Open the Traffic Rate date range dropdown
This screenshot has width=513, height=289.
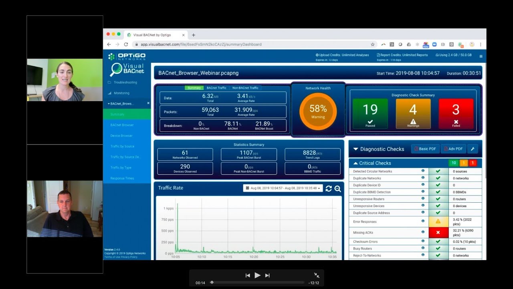[283, 188]
